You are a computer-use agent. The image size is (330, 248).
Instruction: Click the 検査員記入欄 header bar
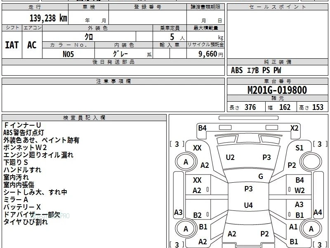click(x=84, y=118)
